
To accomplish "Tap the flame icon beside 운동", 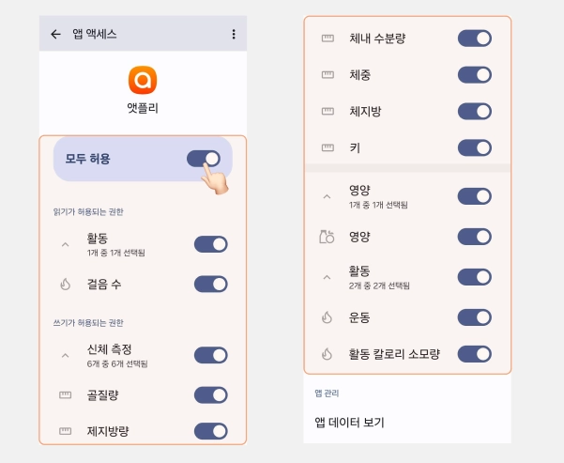I will [x=327, y=317].
